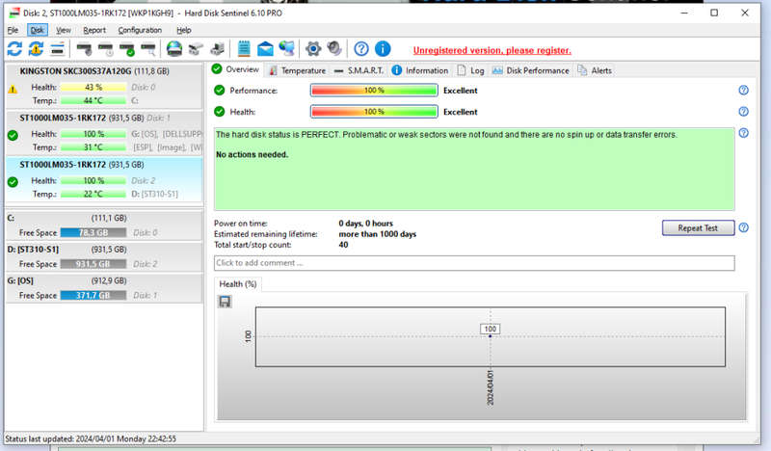Open the Report menu
This screenshot has width=771, height=451.
(x=94, y=30)
